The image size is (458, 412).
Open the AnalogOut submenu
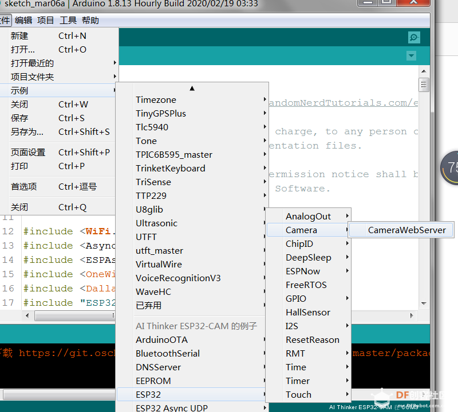pyautogui.click(x=309, y=217)
